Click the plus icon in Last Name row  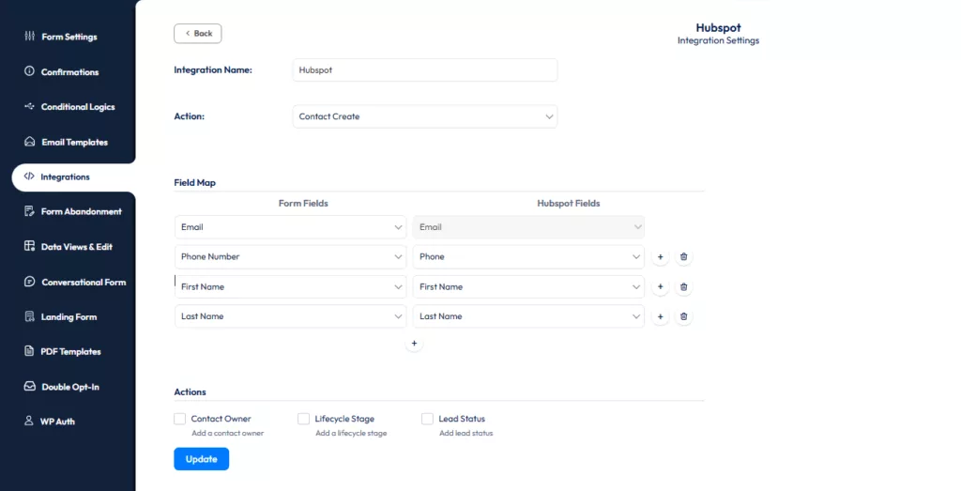pos(660,317)
